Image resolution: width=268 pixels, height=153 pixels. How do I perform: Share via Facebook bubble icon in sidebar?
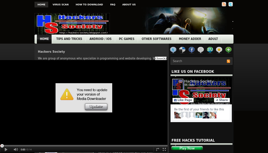tap(192, 50)
